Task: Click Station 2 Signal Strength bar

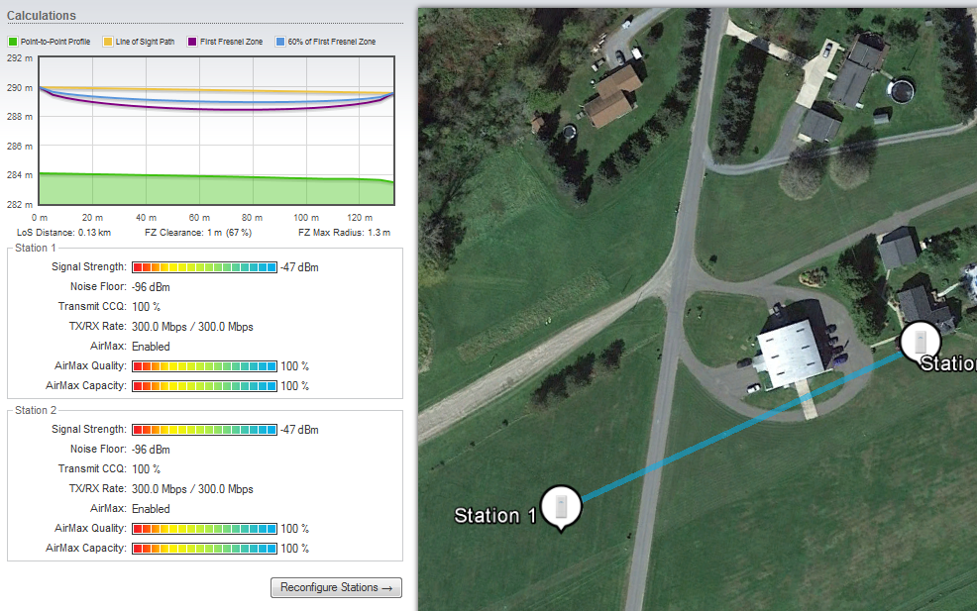Action: click(x=204, y=430)
